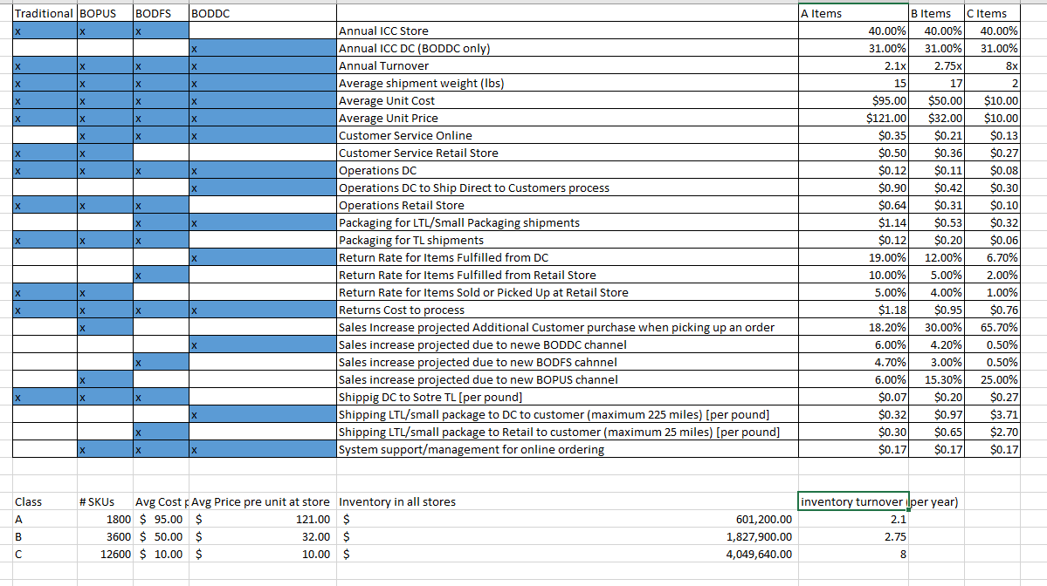Select the 'BODFS' header cell
1047x586 pixels.
tap(161, 13)
